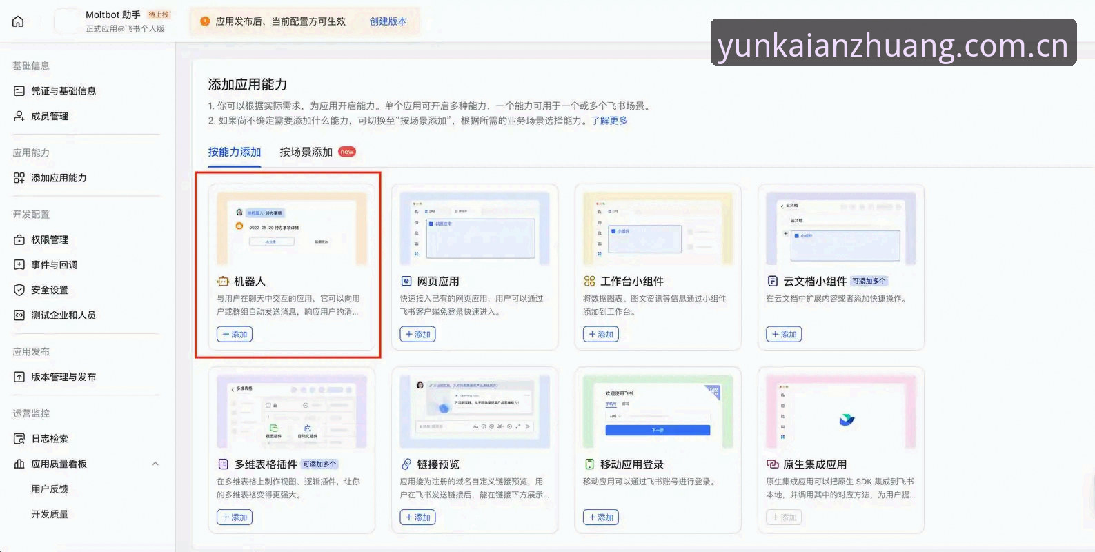Screen dimensions: 1095x552
Task: Click the 原生集成应用 card preview image
Action: click(x=841, y=411)
